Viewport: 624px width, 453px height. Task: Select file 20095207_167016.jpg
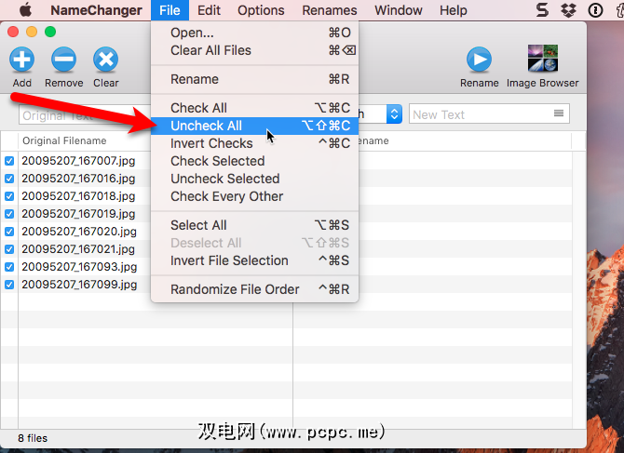tap(78, 179)
